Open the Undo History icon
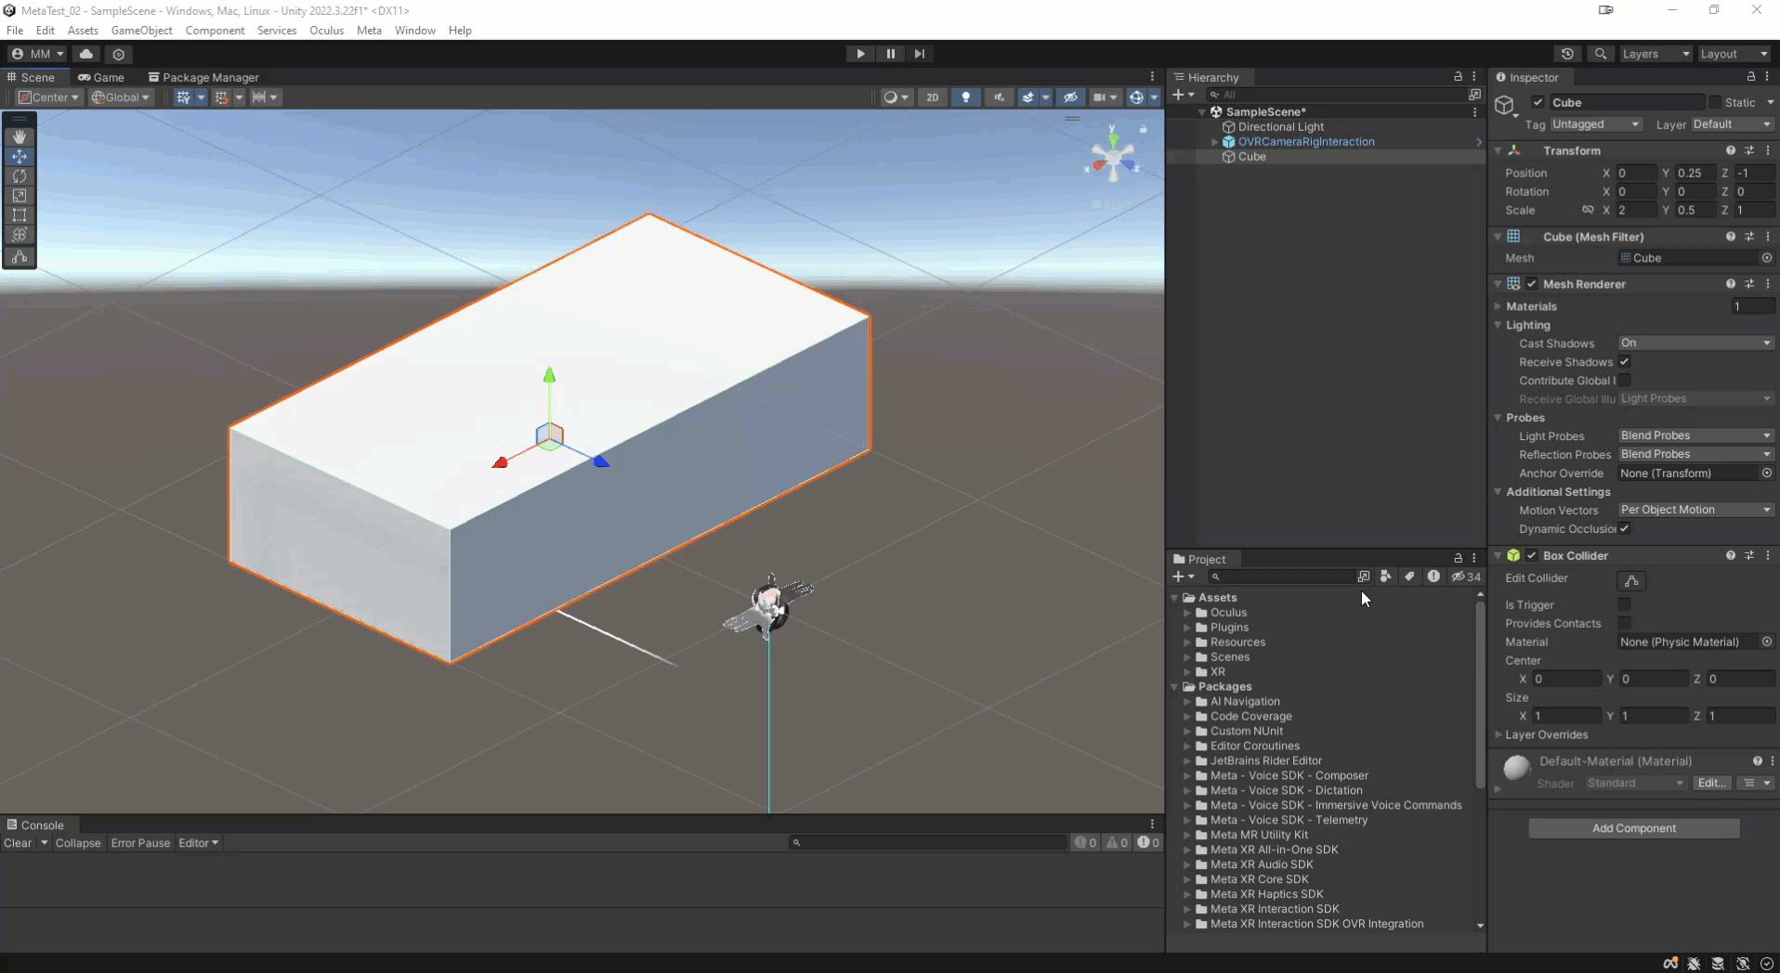Image resolution: width=1780 pixels, height=973 pixels. (x=1567, y=54)
